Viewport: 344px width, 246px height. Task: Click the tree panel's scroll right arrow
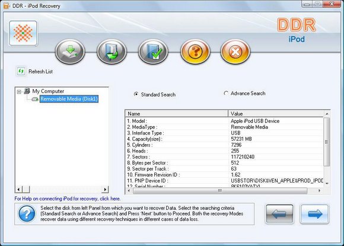105,189
